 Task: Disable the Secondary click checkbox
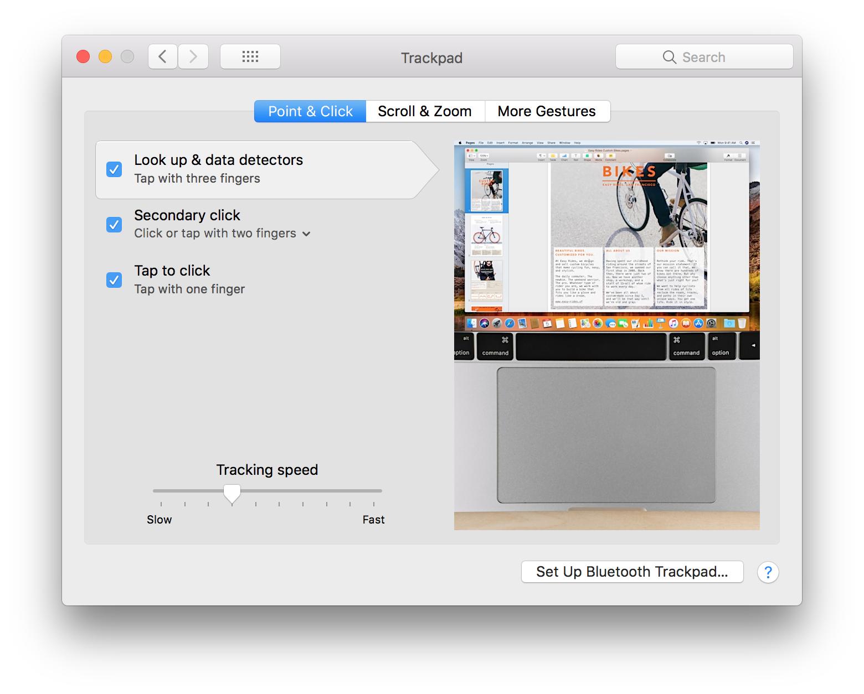point(114,224)
